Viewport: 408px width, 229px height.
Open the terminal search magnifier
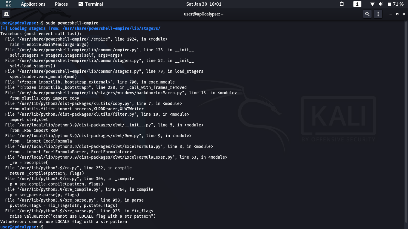[x=367, y=14]
